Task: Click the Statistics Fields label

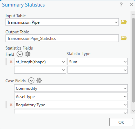Action: pos(19,48)
